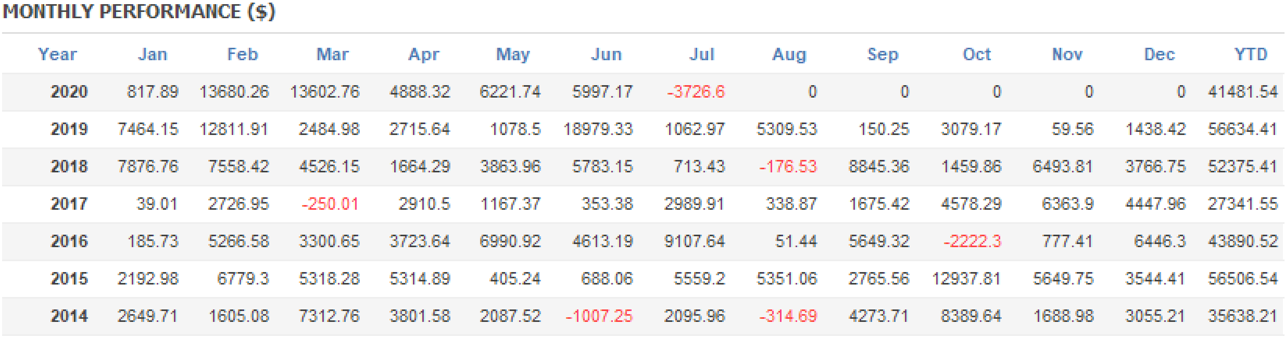
Task: Click the 2014 YTD total 35638.21
Action: pos(1243,316)
